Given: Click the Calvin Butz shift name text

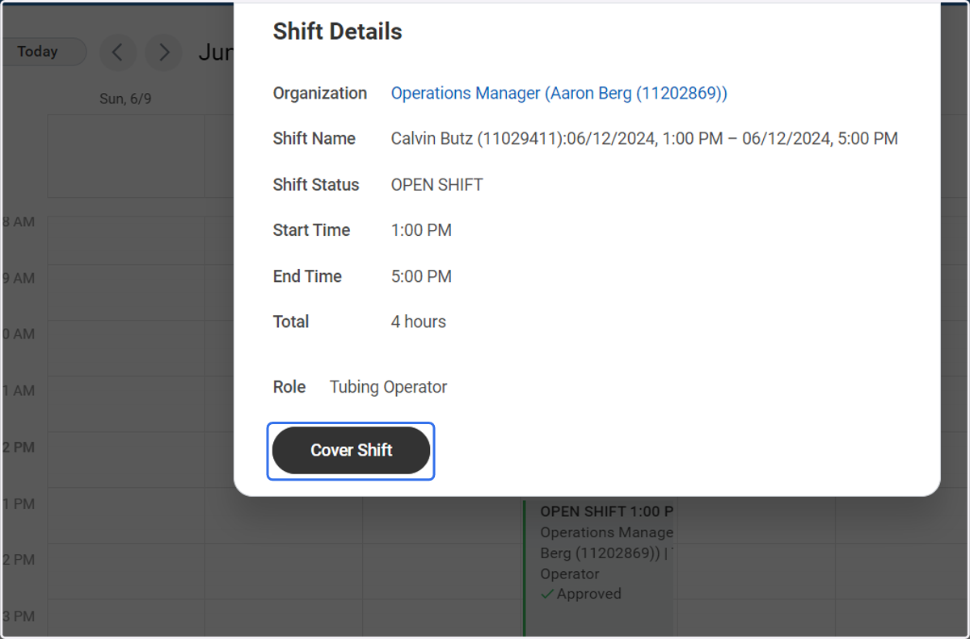Looking at the screenshot, I should click(x=644, y=139).
